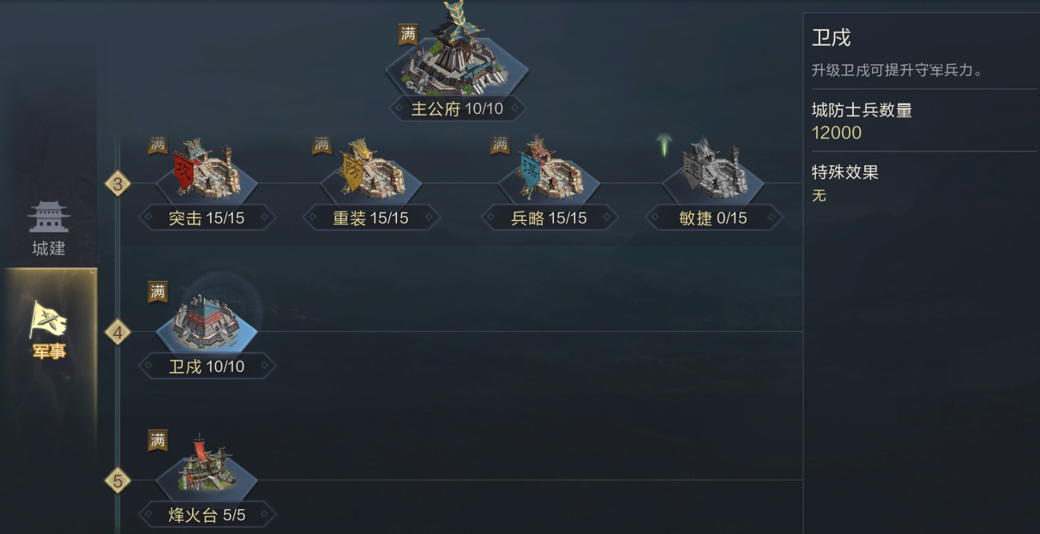Click the 城防士兵数量 value 12000
Screen dimensions: 1040x534
point(836,133)
